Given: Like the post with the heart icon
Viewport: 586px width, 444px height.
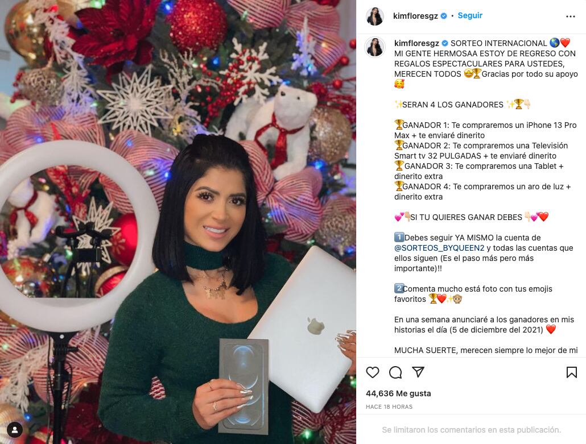Looking at the screenshot, I should tap(372, 372).
